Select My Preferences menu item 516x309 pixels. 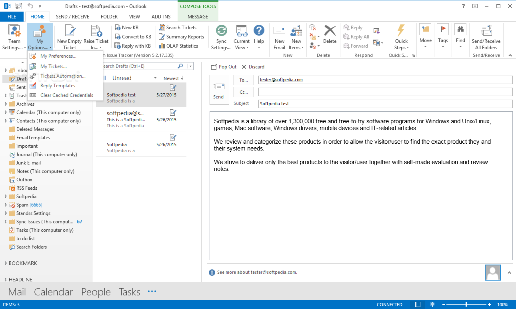click(65, 56)
